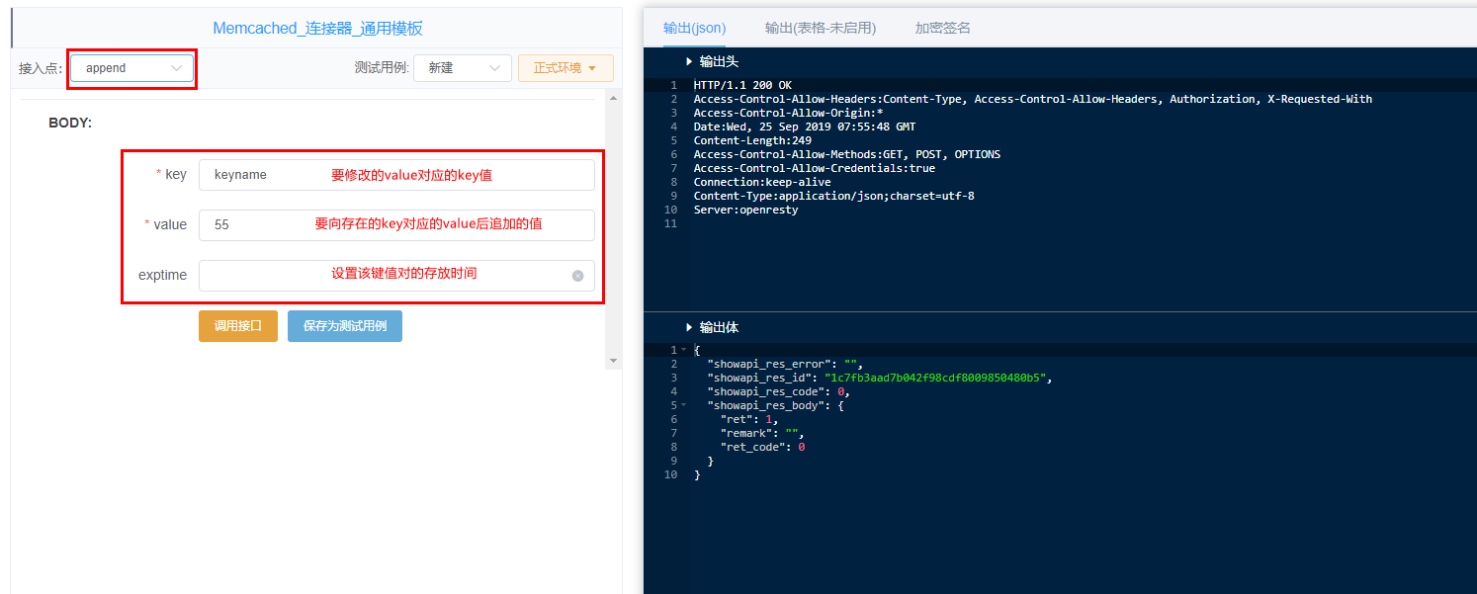Image resolution: width=1477 pixels, height=594 pixels.
Task: Click the Access-Control-Allow-Origin:* header line
Action: coord(789,113)
